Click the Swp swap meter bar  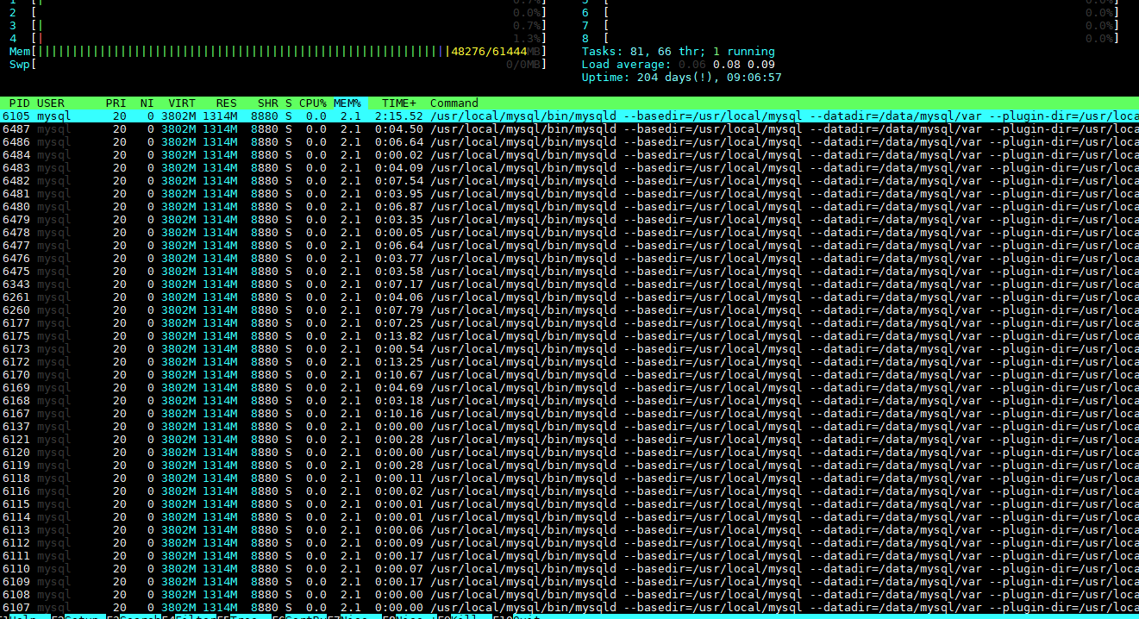tap(278, 65)
